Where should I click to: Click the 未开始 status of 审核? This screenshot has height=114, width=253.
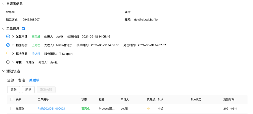[30, 62]
